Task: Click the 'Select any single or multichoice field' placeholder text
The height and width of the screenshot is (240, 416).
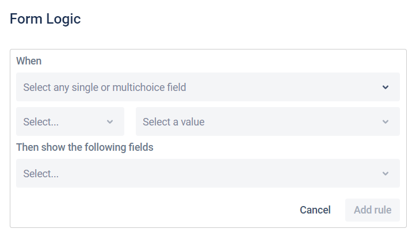Action: (x=105, y=87)
